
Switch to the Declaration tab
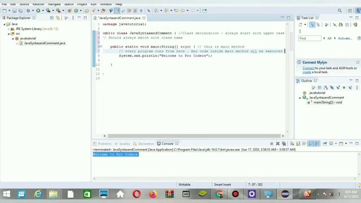(x=144, y=144)
